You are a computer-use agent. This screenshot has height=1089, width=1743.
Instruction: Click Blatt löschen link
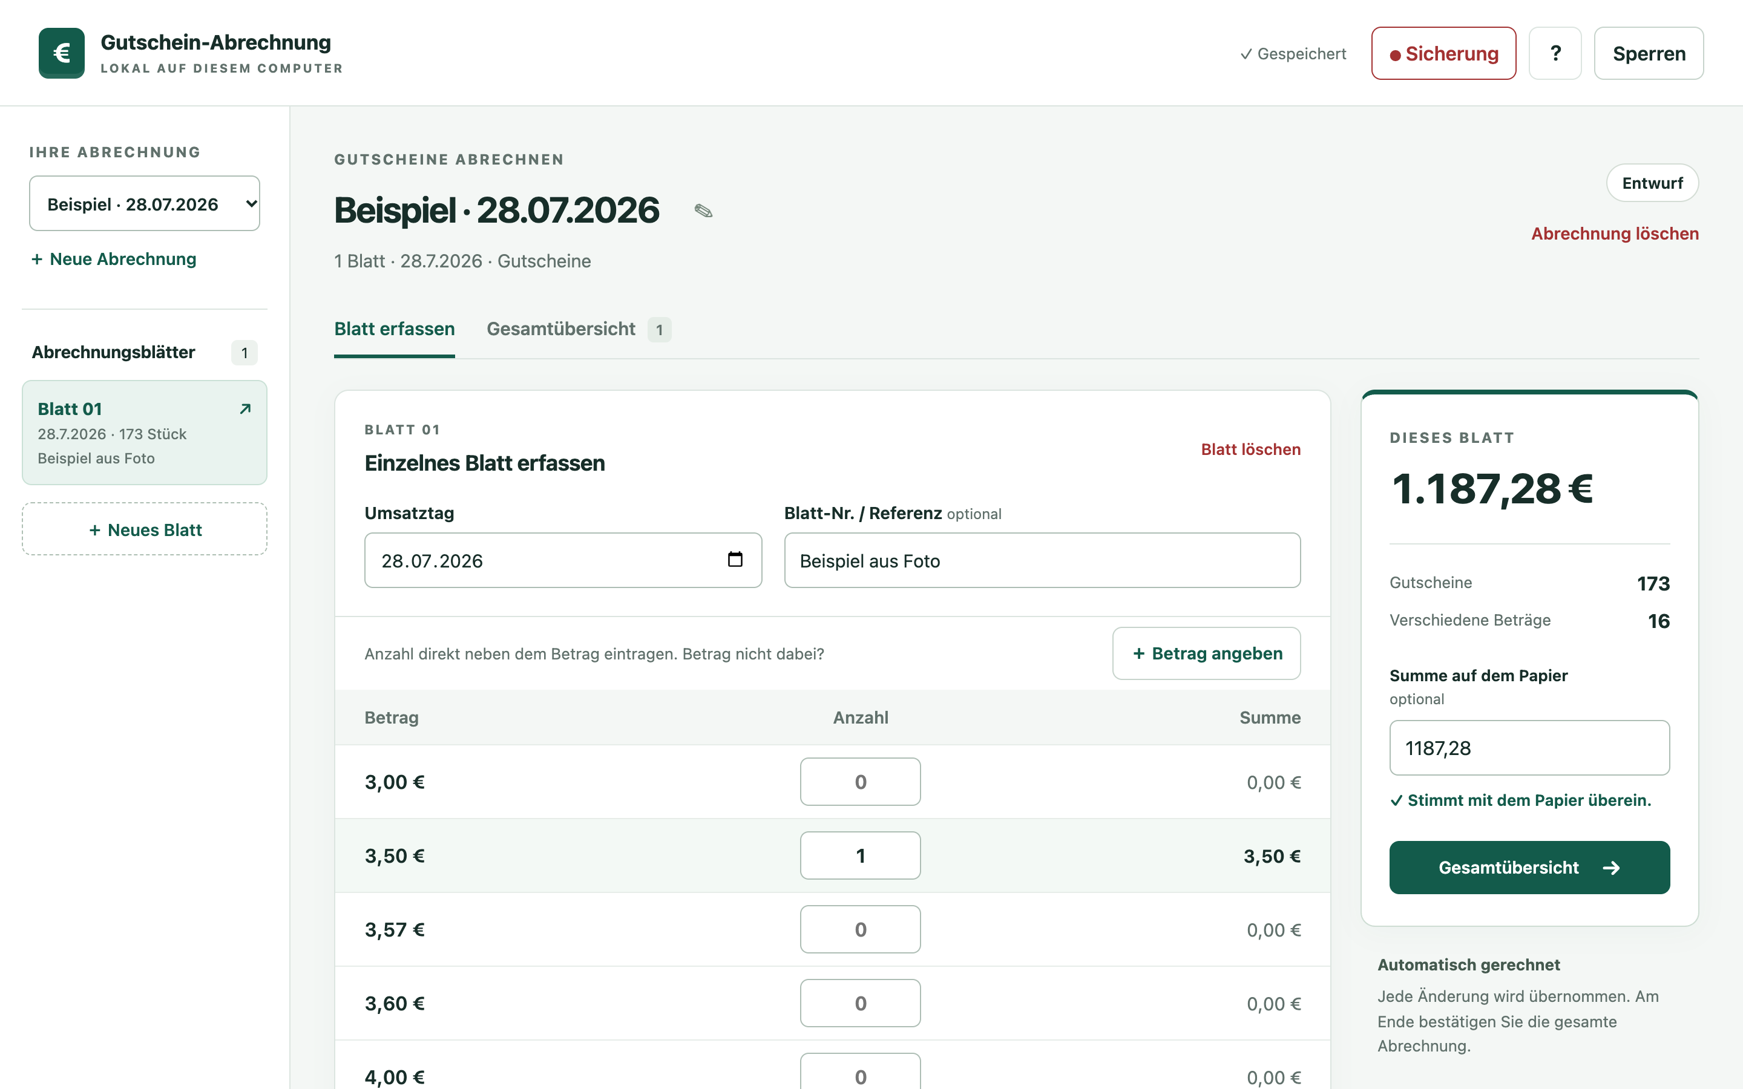pos(1250,450)
